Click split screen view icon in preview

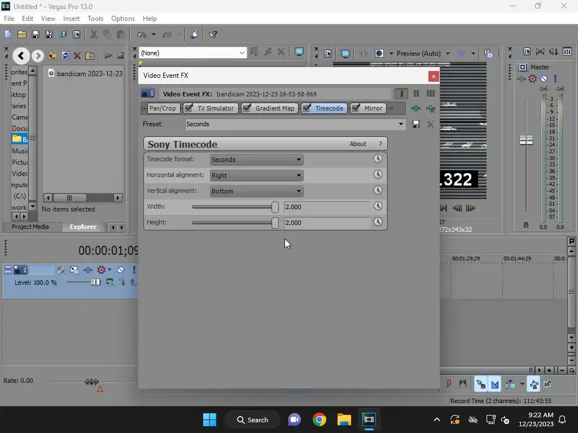[x=379, y=54]
